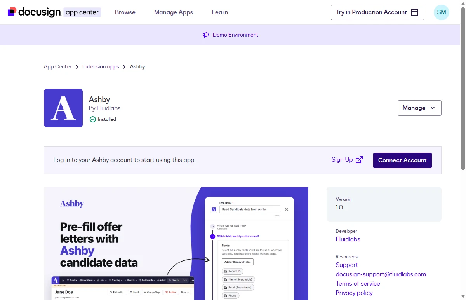
Task: Click docusign-support@fluidlabs.com email link
Action: coord(381,274)
